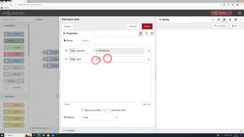Open node appearance icon in editor
Image resolution: width=244 pixels, height=137 pixels.
pyautogui.click(x=152, y=33)
